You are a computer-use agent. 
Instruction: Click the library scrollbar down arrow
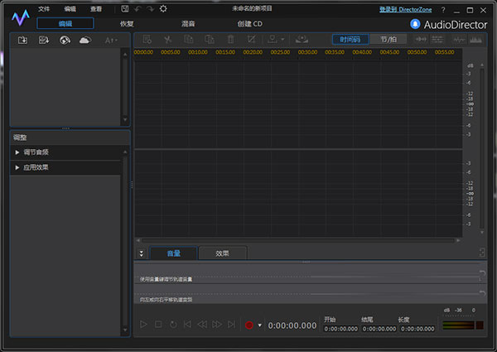tap(125, 120)
